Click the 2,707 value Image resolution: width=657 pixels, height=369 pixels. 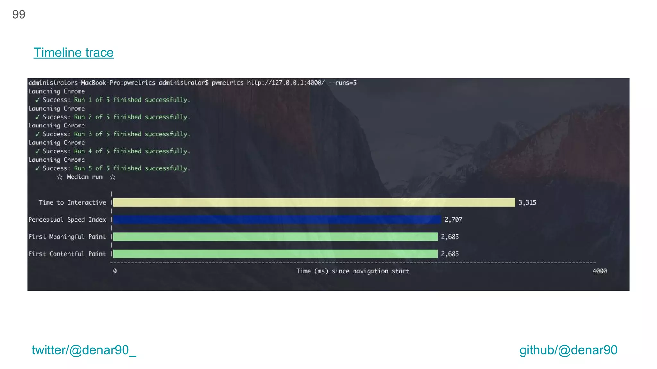[453, 220]
